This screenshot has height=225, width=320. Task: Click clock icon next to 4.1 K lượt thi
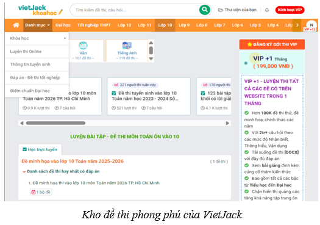[202, 108]
